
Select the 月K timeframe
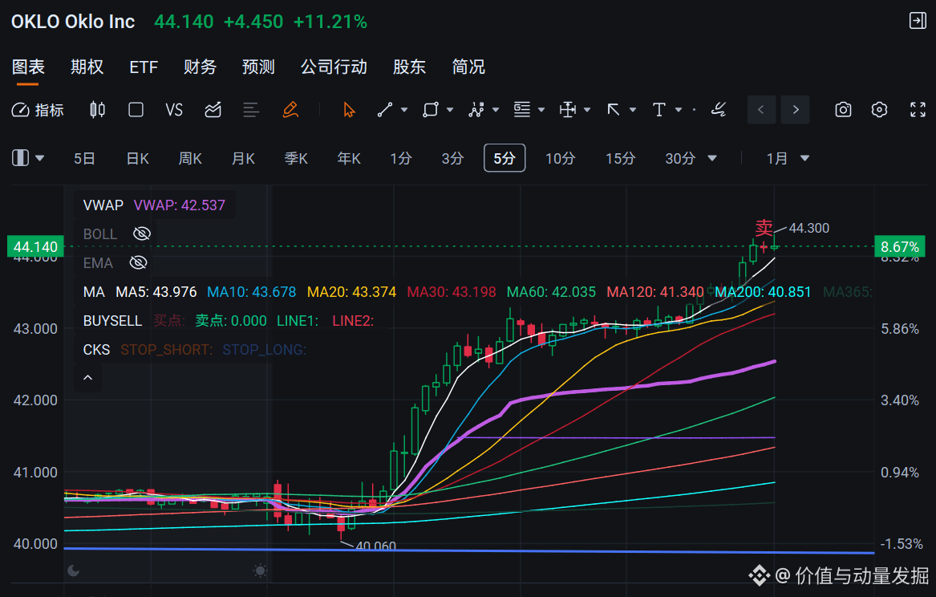(243, 158)
